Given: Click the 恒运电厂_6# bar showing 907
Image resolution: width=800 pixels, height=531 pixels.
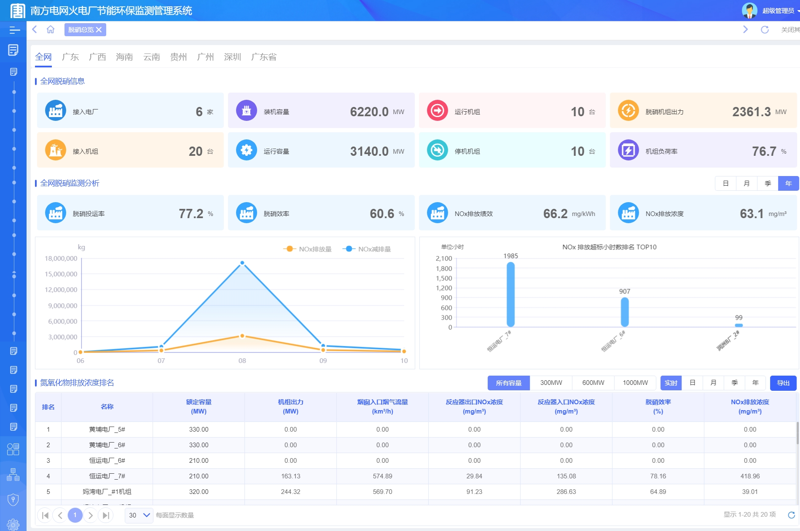Looking at the screenshot, I should (625, 312).
